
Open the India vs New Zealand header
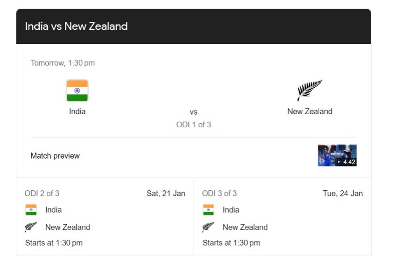coord(193,26)
